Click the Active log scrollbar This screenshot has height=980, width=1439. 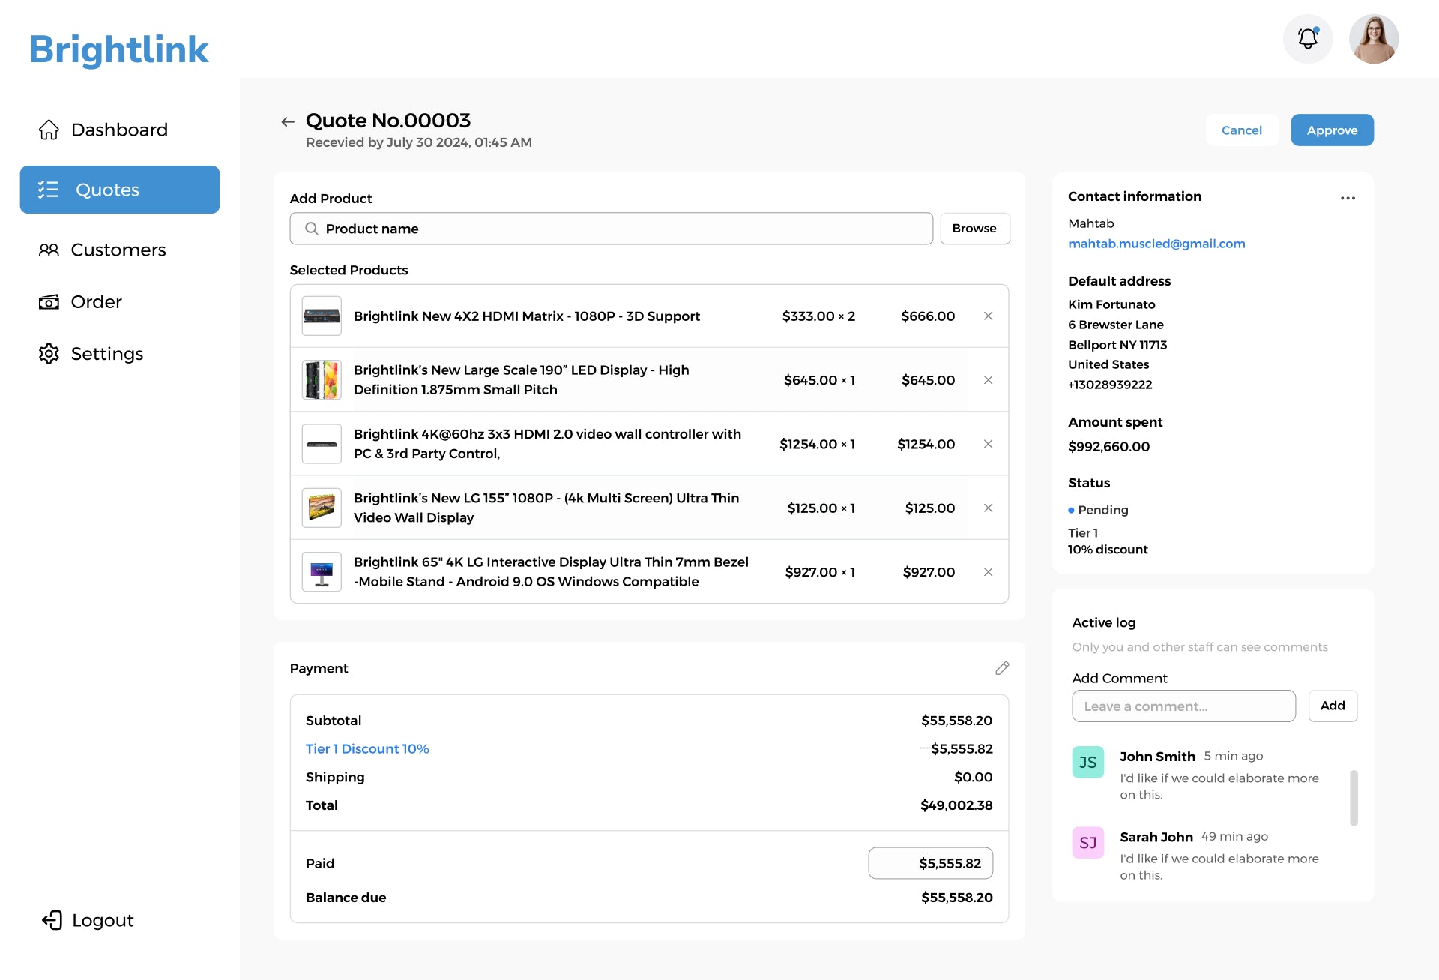pos(1354,798)
